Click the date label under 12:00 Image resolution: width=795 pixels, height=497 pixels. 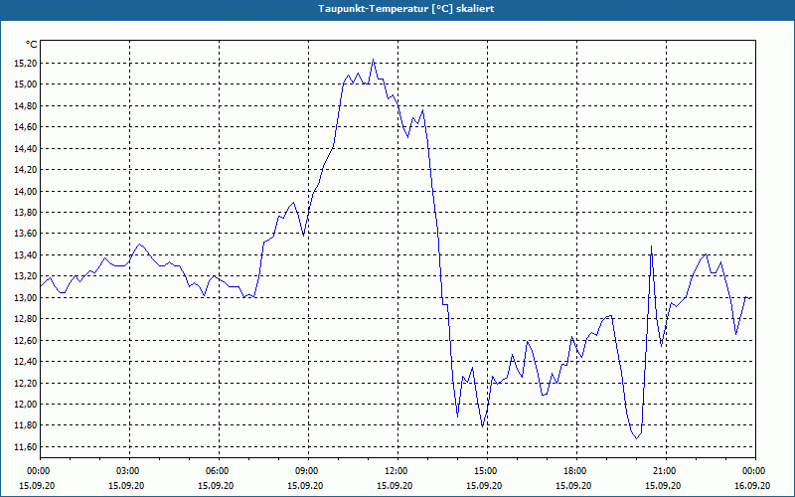[x=395, y=485]
